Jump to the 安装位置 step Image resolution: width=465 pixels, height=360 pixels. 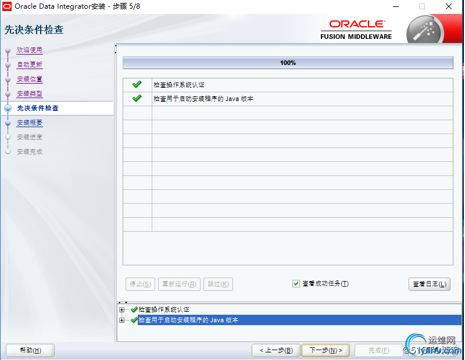(x=30, y=79)
